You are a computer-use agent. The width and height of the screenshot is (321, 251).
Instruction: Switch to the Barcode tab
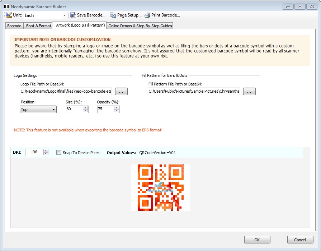pos(14,26)
